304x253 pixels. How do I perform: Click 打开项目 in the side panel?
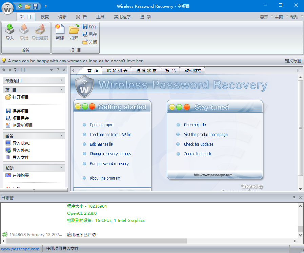17,97
